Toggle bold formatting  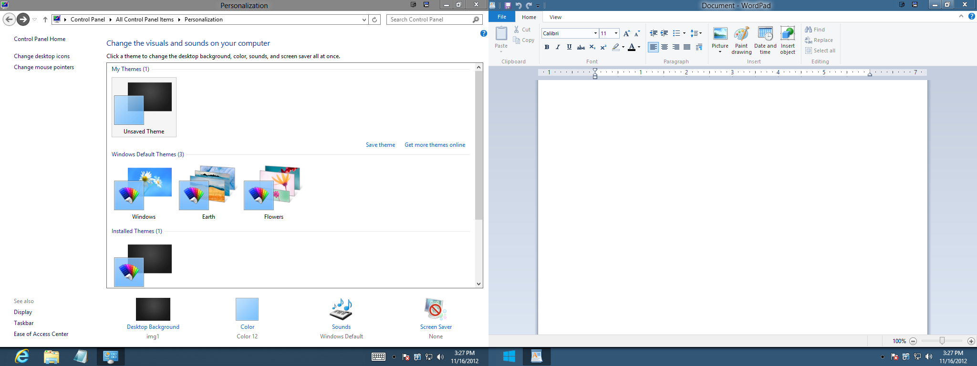coord(547,47)
